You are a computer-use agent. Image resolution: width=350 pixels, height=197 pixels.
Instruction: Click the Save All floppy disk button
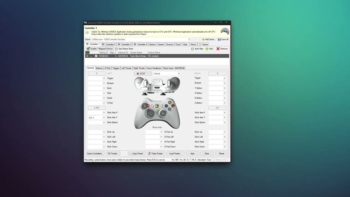click(x=223, y=39)
